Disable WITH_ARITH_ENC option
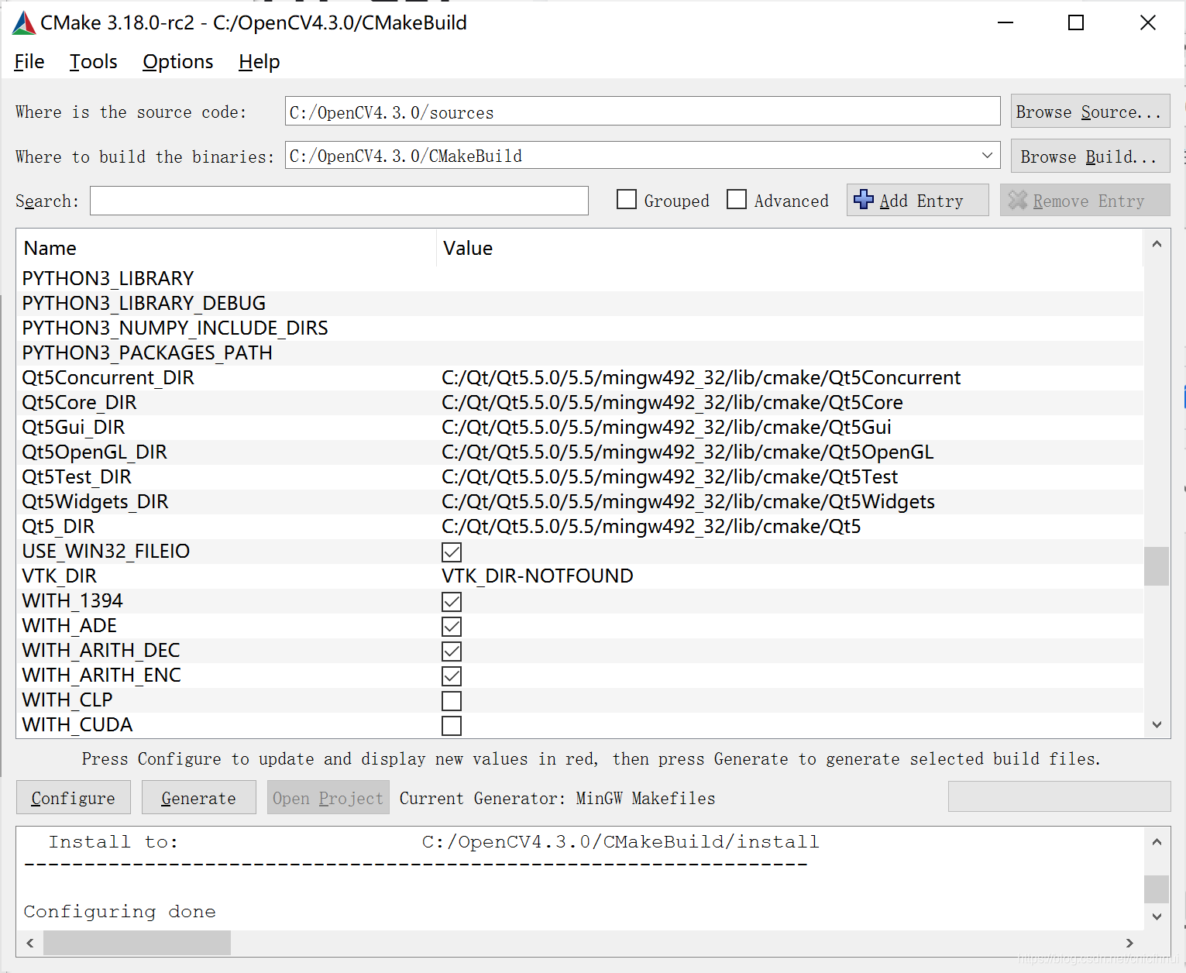 click(x=452, y=676)
